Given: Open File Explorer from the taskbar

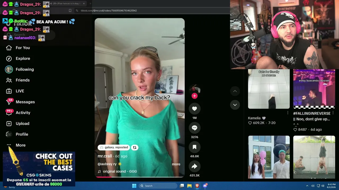Looking at the screenshot, I should (x=189, y=186).
